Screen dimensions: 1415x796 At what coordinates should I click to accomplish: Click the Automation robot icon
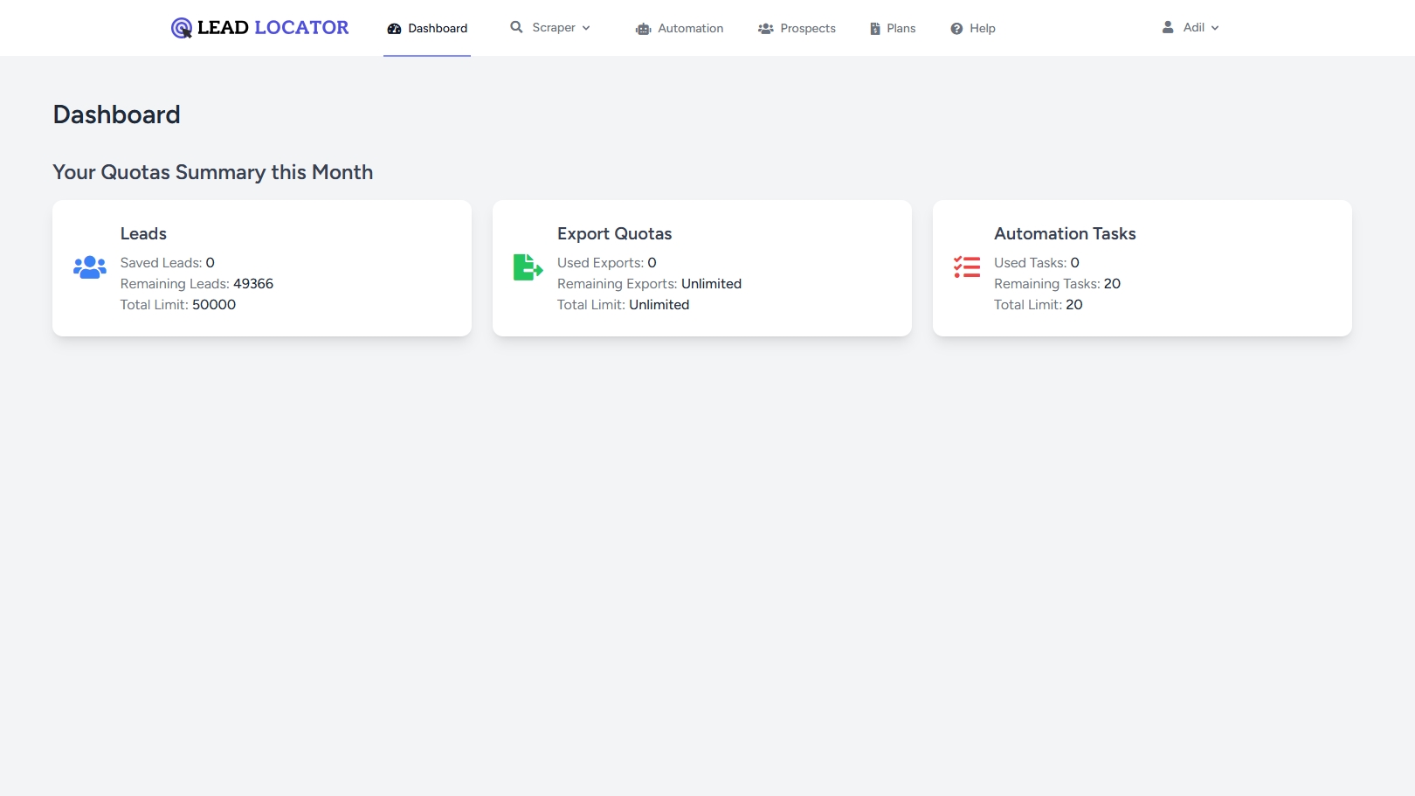coord(644,29)
